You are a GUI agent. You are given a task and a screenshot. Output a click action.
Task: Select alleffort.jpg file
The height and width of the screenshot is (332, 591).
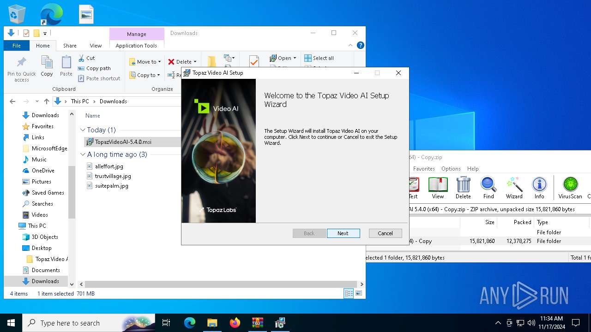[x=109, y=166]
